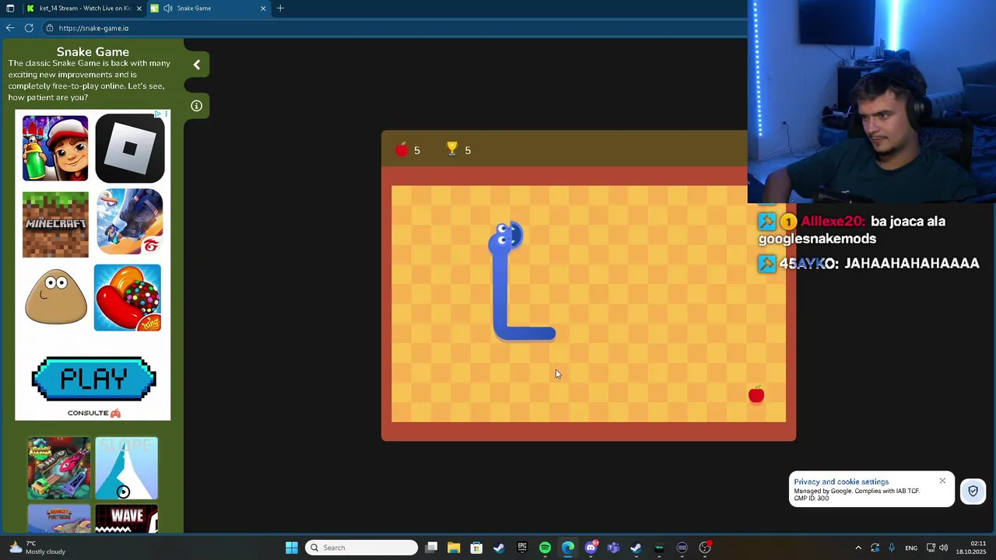Open the Free Fire ad thumbnail
The image size is (996, 560).
pyautogui.click(x=130, y=222)
